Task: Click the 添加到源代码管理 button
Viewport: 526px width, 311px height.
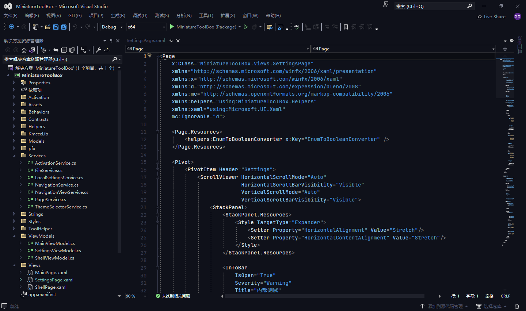Action: pos(444,307)
